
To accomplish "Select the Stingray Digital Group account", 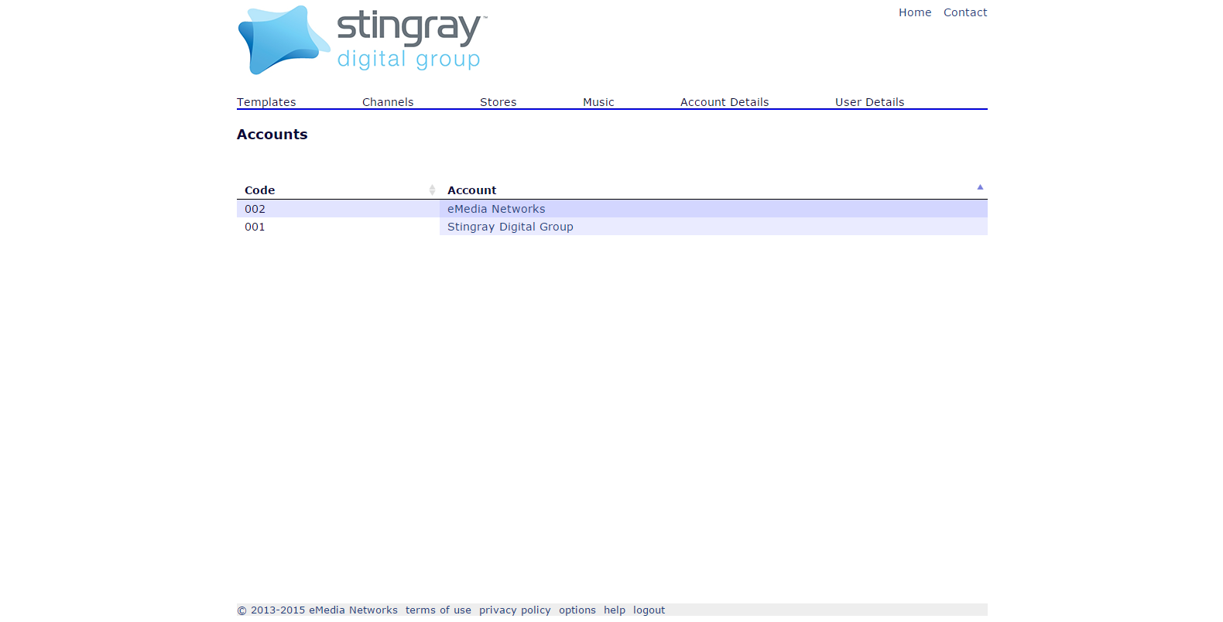I will [x=510, y=227].
